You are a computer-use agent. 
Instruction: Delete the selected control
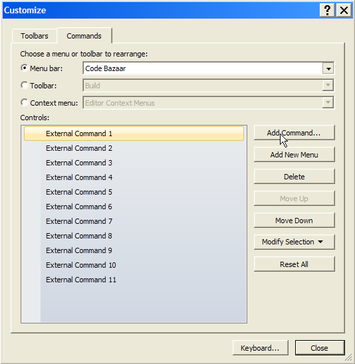[x=294, y=177]
